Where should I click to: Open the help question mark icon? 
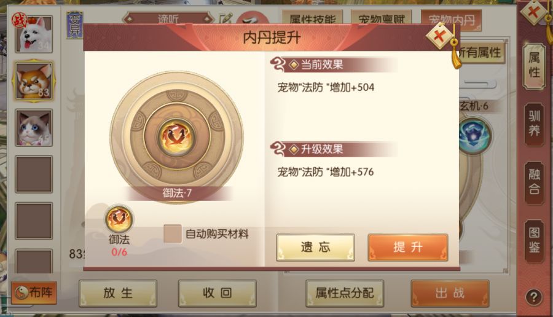pos(533,297)
